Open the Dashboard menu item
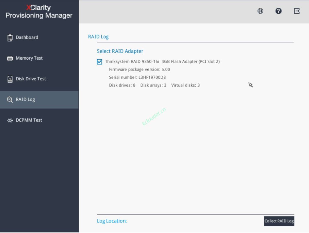Screen dimensions: 309x233 (x=39, y=37)
